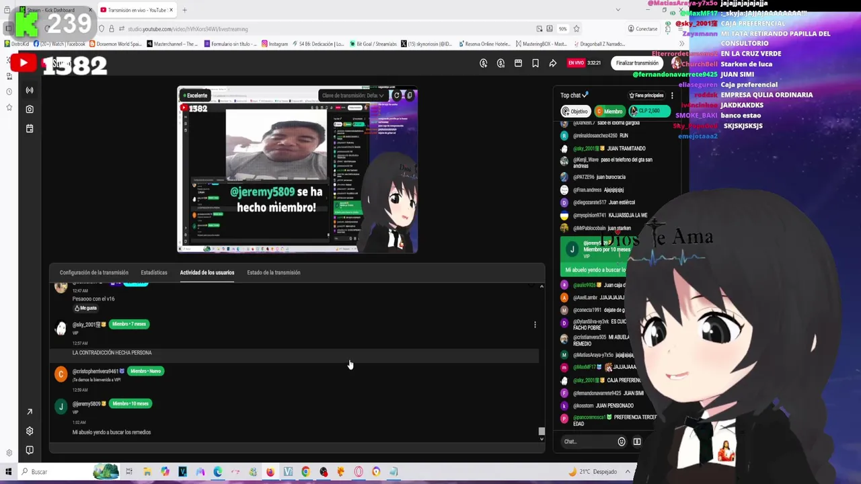This screenshot has height=484, width=861.
Task: Click the 90% zoom indicator in address bar
Action: (562, 29)
